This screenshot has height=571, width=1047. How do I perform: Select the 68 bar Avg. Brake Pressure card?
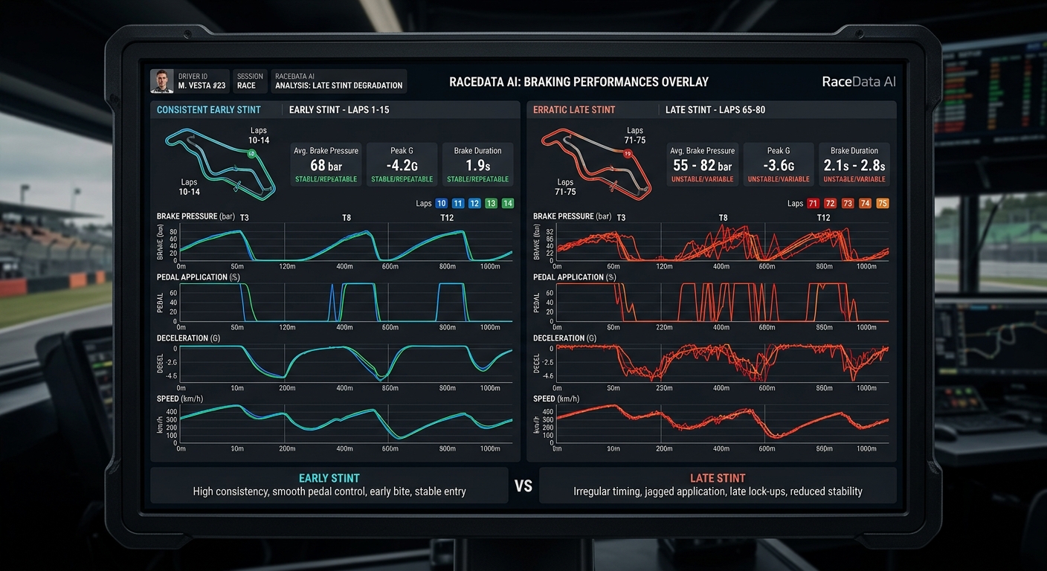pos(326,164)
